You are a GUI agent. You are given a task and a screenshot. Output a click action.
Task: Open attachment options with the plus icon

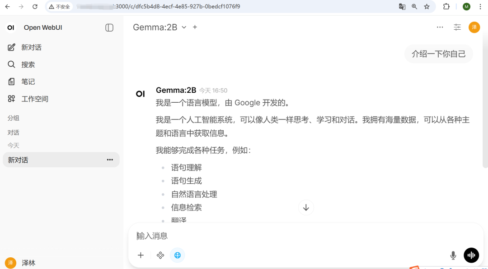(141, 255)
